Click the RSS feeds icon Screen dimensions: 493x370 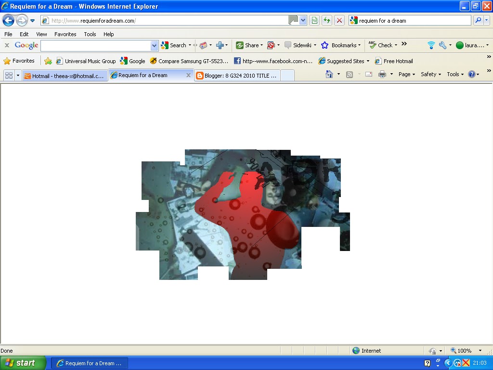point(350,75)
